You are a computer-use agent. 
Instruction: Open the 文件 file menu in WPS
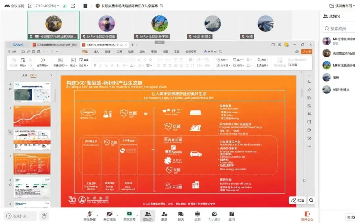click(12, 52)
